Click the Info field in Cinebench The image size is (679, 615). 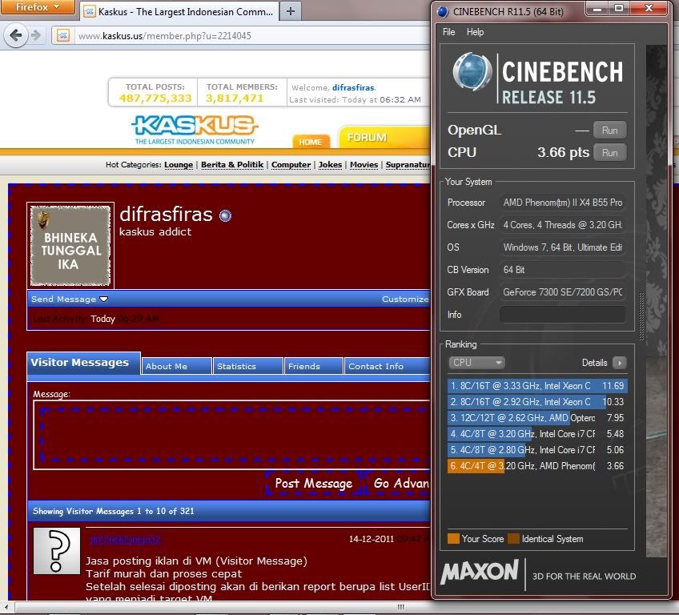click(563, 315)
